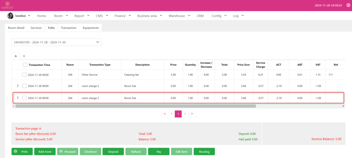Image resolution: width=352 pixels, height=158 pixels.
Task: Switch to the Transaction tab
Action: (68, 28)
